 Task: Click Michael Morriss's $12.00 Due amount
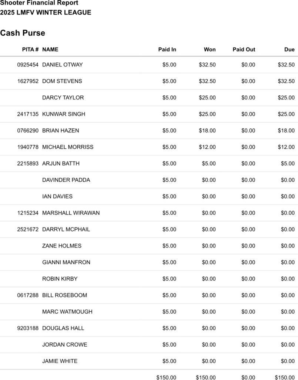(286, 147)
